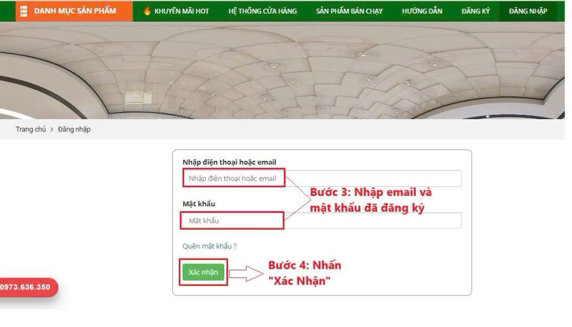Click the hamburger icon beside Danh mục sản phẩm
Screen dimensions: 572x327
pyautogui.click(x=24, y=11)
